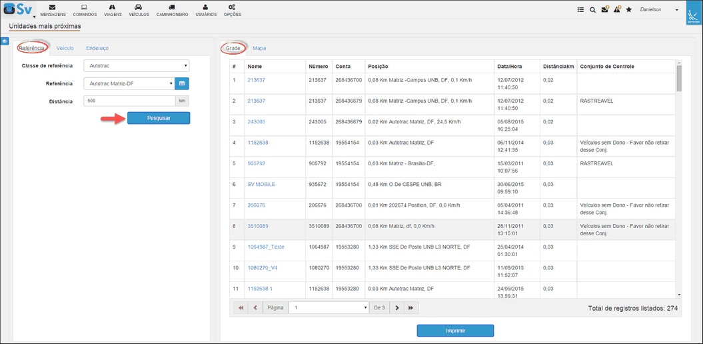Image resolution: width=703 pixels, height=344 pixels.
Task: Go to the first page of results
Action: pyautogui.click(x=241, y=308)
